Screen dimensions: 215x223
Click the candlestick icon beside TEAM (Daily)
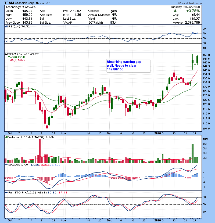(6, 54)
